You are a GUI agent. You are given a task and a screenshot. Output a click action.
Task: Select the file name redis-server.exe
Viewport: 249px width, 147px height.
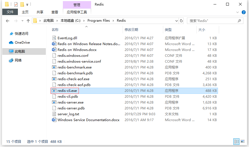(x=70, y=102)
